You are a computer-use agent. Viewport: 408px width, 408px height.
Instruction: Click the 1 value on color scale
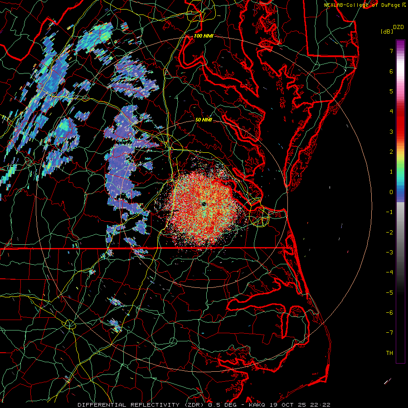(391, 172)
